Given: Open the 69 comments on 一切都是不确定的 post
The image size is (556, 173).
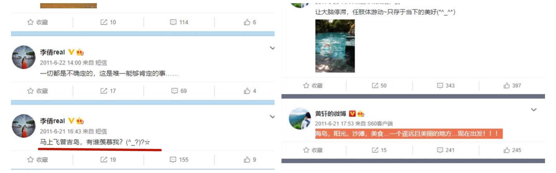Looking at the screenshot, I should click(x=179, y=91).
